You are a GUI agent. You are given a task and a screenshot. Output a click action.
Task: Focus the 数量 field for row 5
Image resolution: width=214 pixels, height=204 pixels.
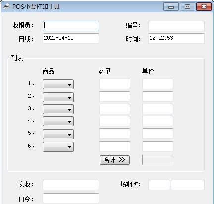coord(114,134)
